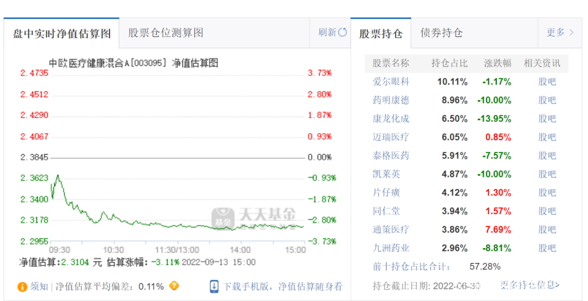Open 迈瑞医疗 stock link
588x301 pixels.
point(391,137)
